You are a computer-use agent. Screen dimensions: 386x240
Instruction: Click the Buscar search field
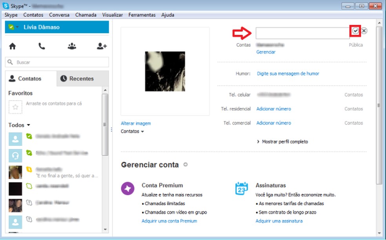pos(57,62)
